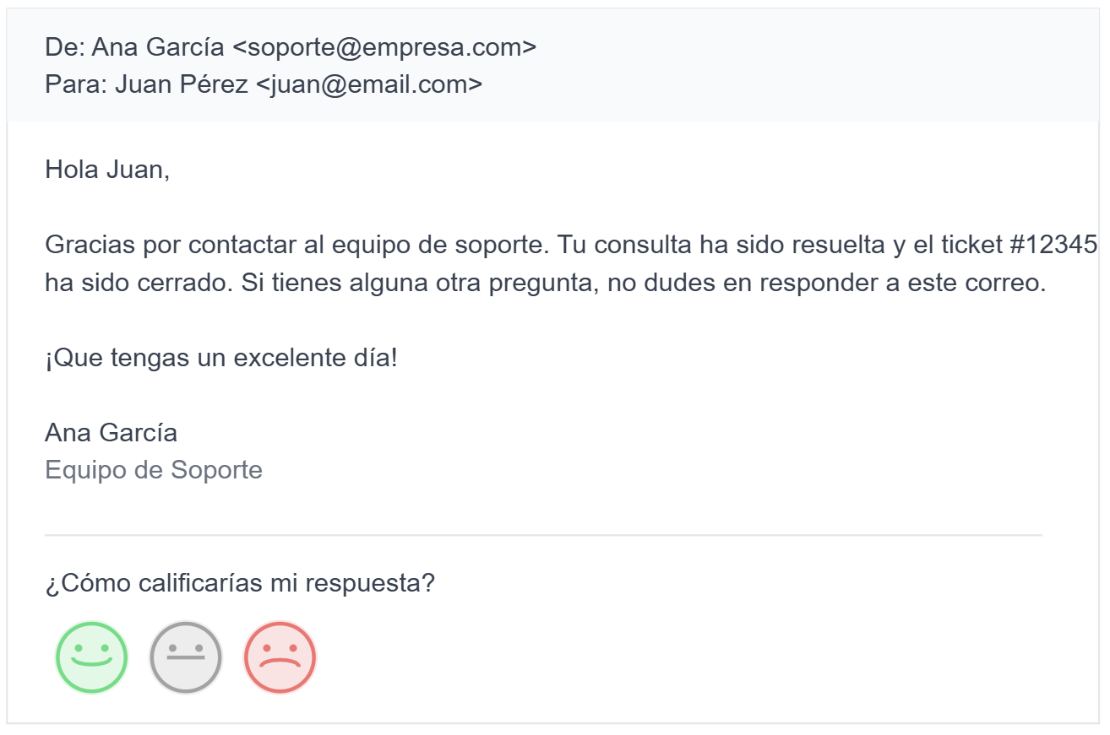Click sender name Ana García in the De line
Image resolution: width=1110 pixels, height=735 pixels.
158,48
